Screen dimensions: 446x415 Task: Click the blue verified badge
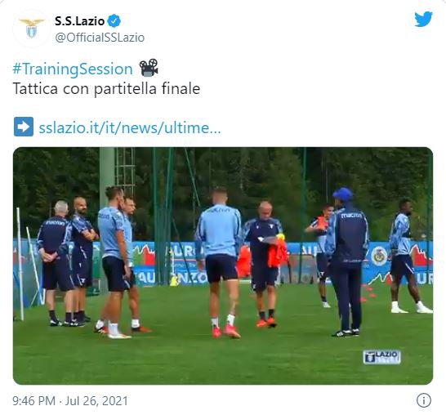(x=114, y=21)
